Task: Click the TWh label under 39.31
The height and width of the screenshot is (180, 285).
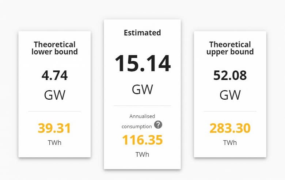Action: (55, 142)
